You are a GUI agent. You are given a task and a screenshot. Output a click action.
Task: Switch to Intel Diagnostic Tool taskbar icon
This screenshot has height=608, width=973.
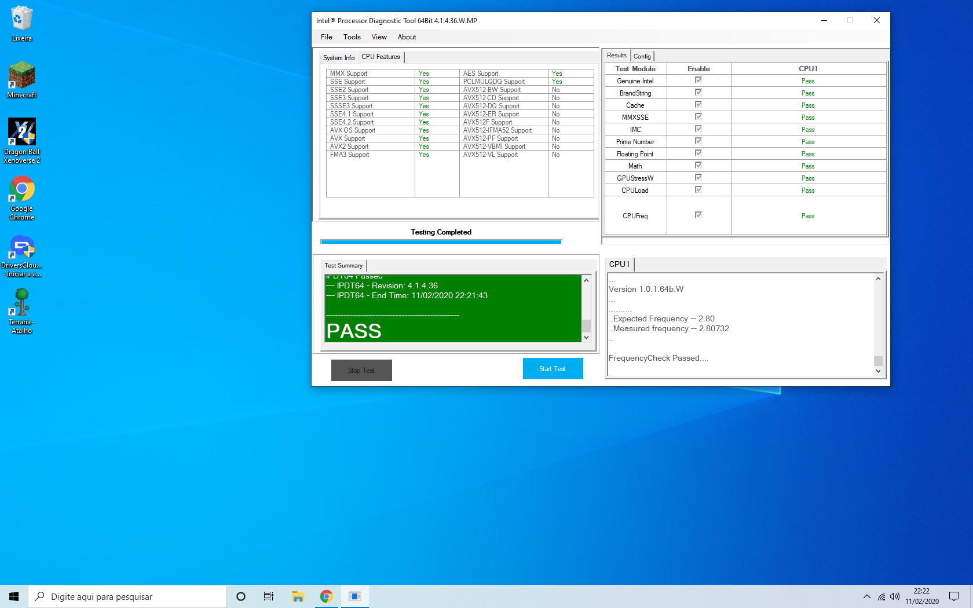click(x=355, y=596)
